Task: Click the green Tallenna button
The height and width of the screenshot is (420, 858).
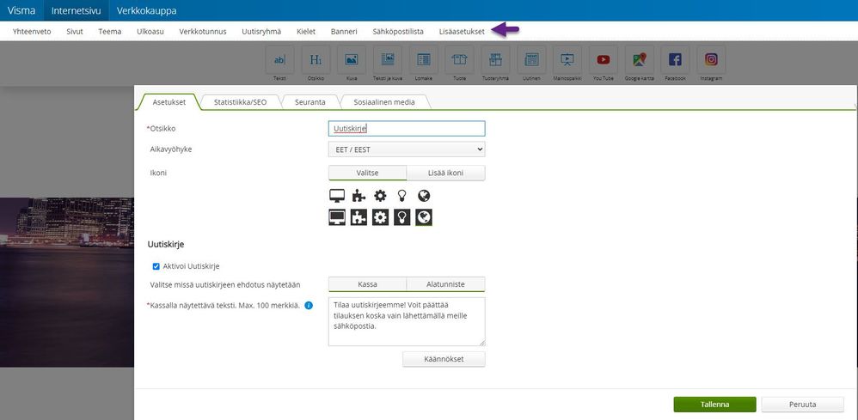Action: (714, 405)
